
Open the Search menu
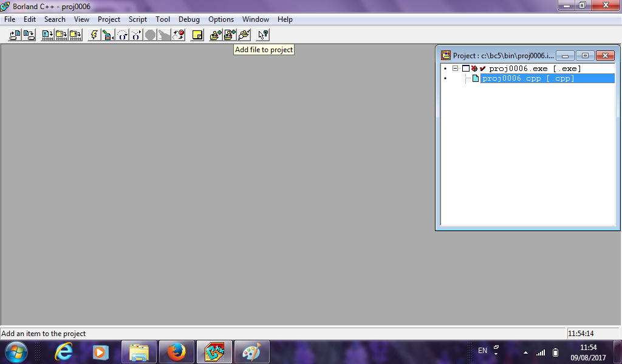click(x=55, y=19)
